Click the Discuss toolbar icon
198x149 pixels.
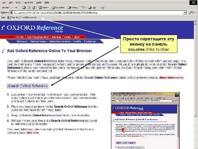point(102,8)
